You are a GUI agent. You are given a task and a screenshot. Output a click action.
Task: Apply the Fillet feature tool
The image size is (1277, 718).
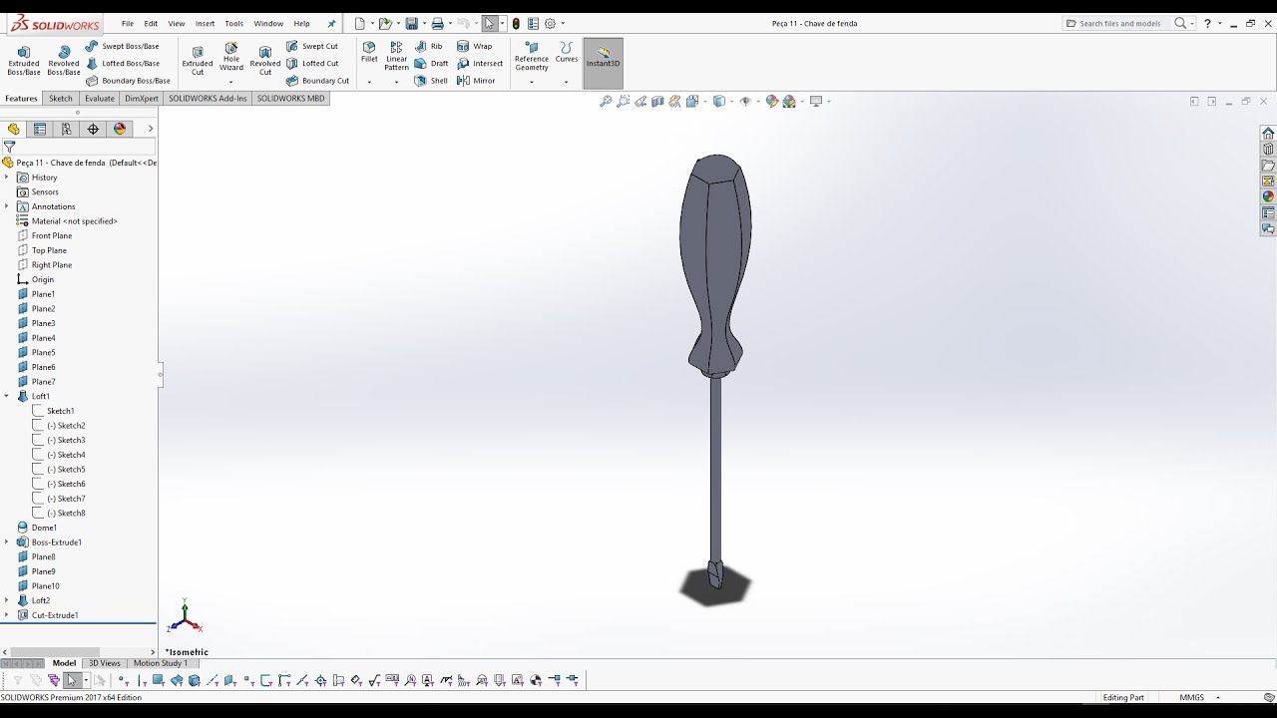click(369, 53)
